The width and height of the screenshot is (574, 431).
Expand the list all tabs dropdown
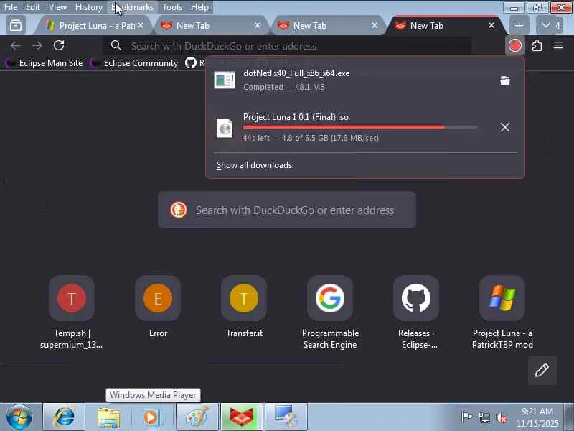coord(550,25)
